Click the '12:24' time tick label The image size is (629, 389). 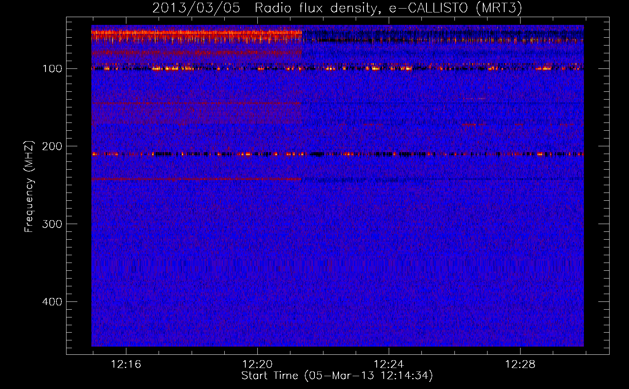pos(389,364)
